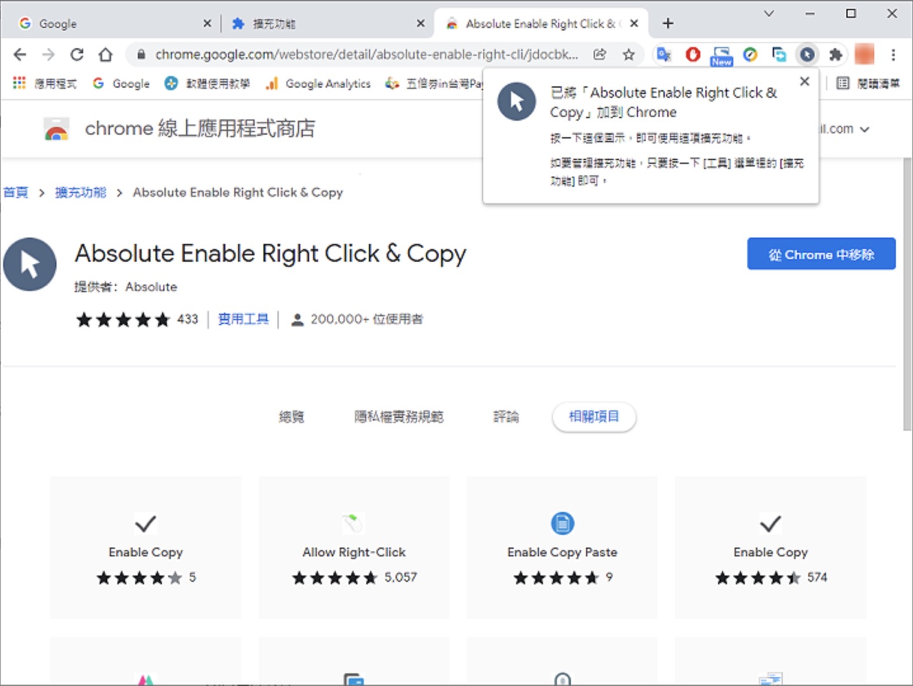Click the padlock site info icon
Screen dimensions: 913x686
[141, 55]
